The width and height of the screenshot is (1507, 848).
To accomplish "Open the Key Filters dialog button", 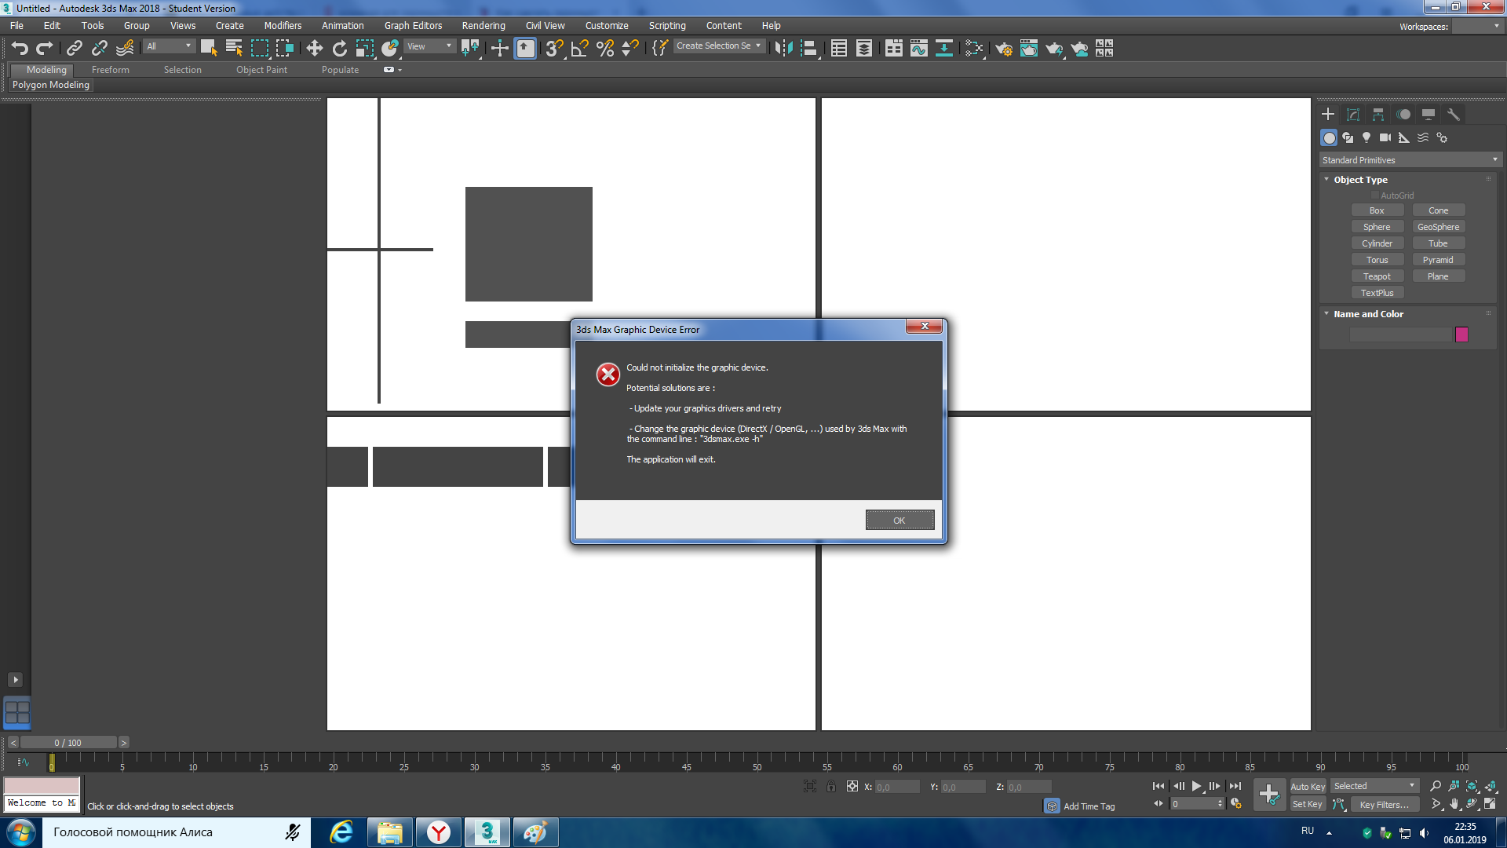I will point(1385,805).
